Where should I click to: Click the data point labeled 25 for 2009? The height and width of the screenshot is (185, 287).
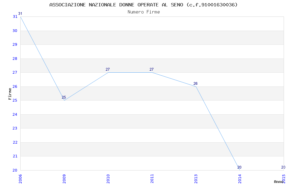coord(64,97)
